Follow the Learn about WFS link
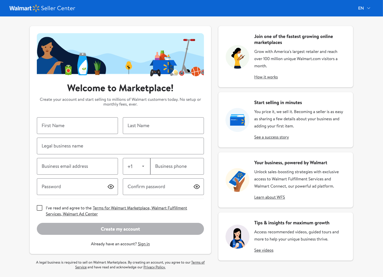The height and width of the screenshot is (277, 383). point(270,197)
